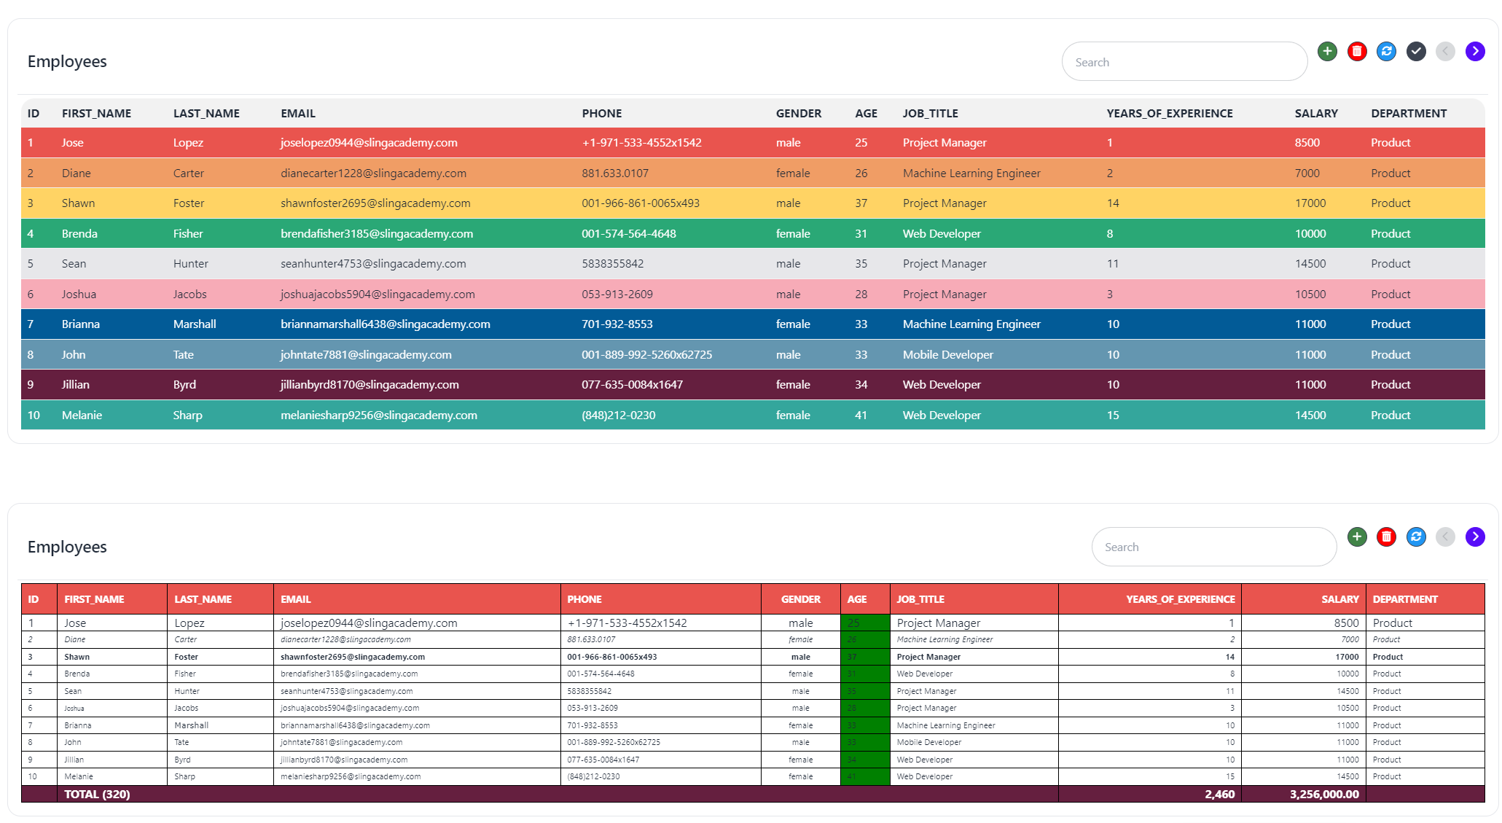Screen dimensions: 1502x823
Task: Click the top table Search field
Action: click(x=1184, y=62)
